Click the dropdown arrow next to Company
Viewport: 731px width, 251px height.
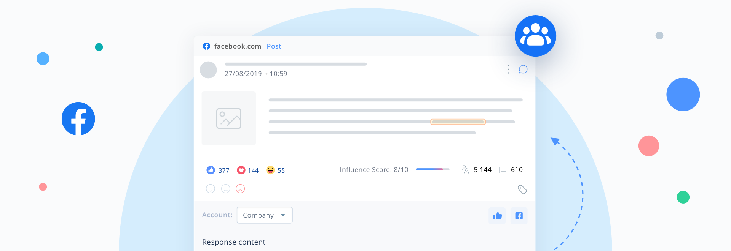coord(283,215)
